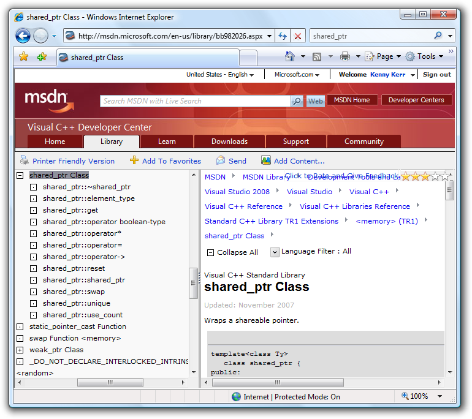This screenshot has width=472, height=419.
Task: Click the shared_ptr Class browser tab
Action: pyautogui.click(x=148, y=57)
